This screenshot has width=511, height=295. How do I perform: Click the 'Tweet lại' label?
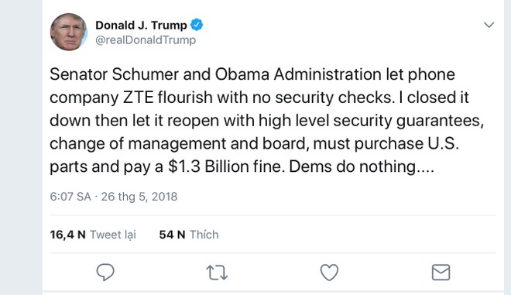pyautogui.click(x=113, y=235)
